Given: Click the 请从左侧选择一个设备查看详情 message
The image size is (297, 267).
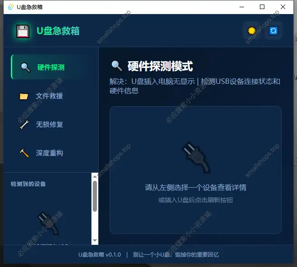Looking at the screenshot, I should click(196, 187).
